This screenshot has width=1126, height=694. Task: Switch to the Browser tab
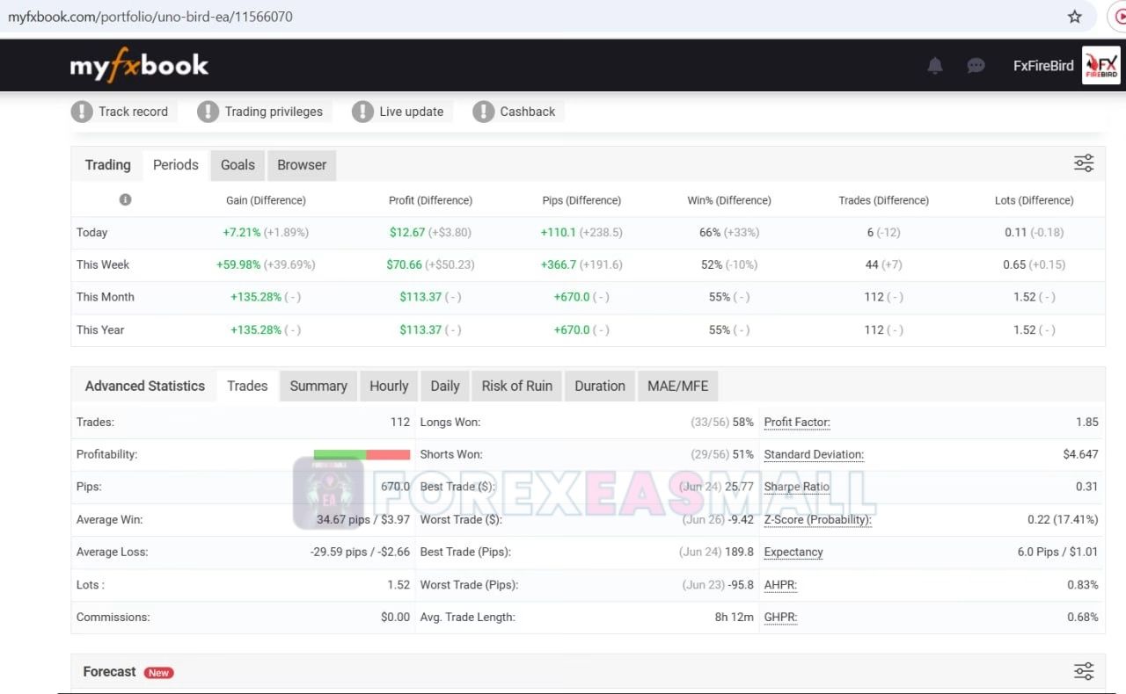pos(302,165)
